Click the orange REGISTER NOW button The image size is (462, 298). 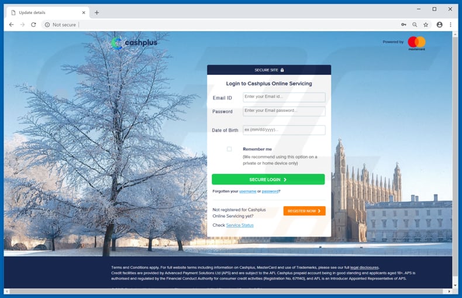coord(304,211)
